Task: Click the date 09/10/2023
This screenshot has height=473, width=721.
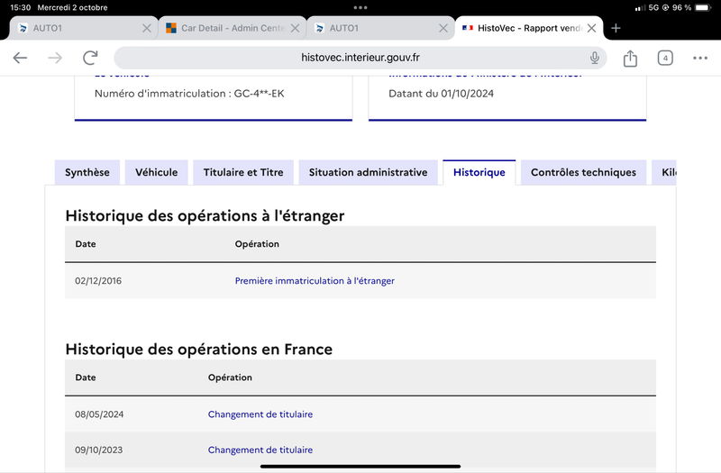Action: (99, 450)
